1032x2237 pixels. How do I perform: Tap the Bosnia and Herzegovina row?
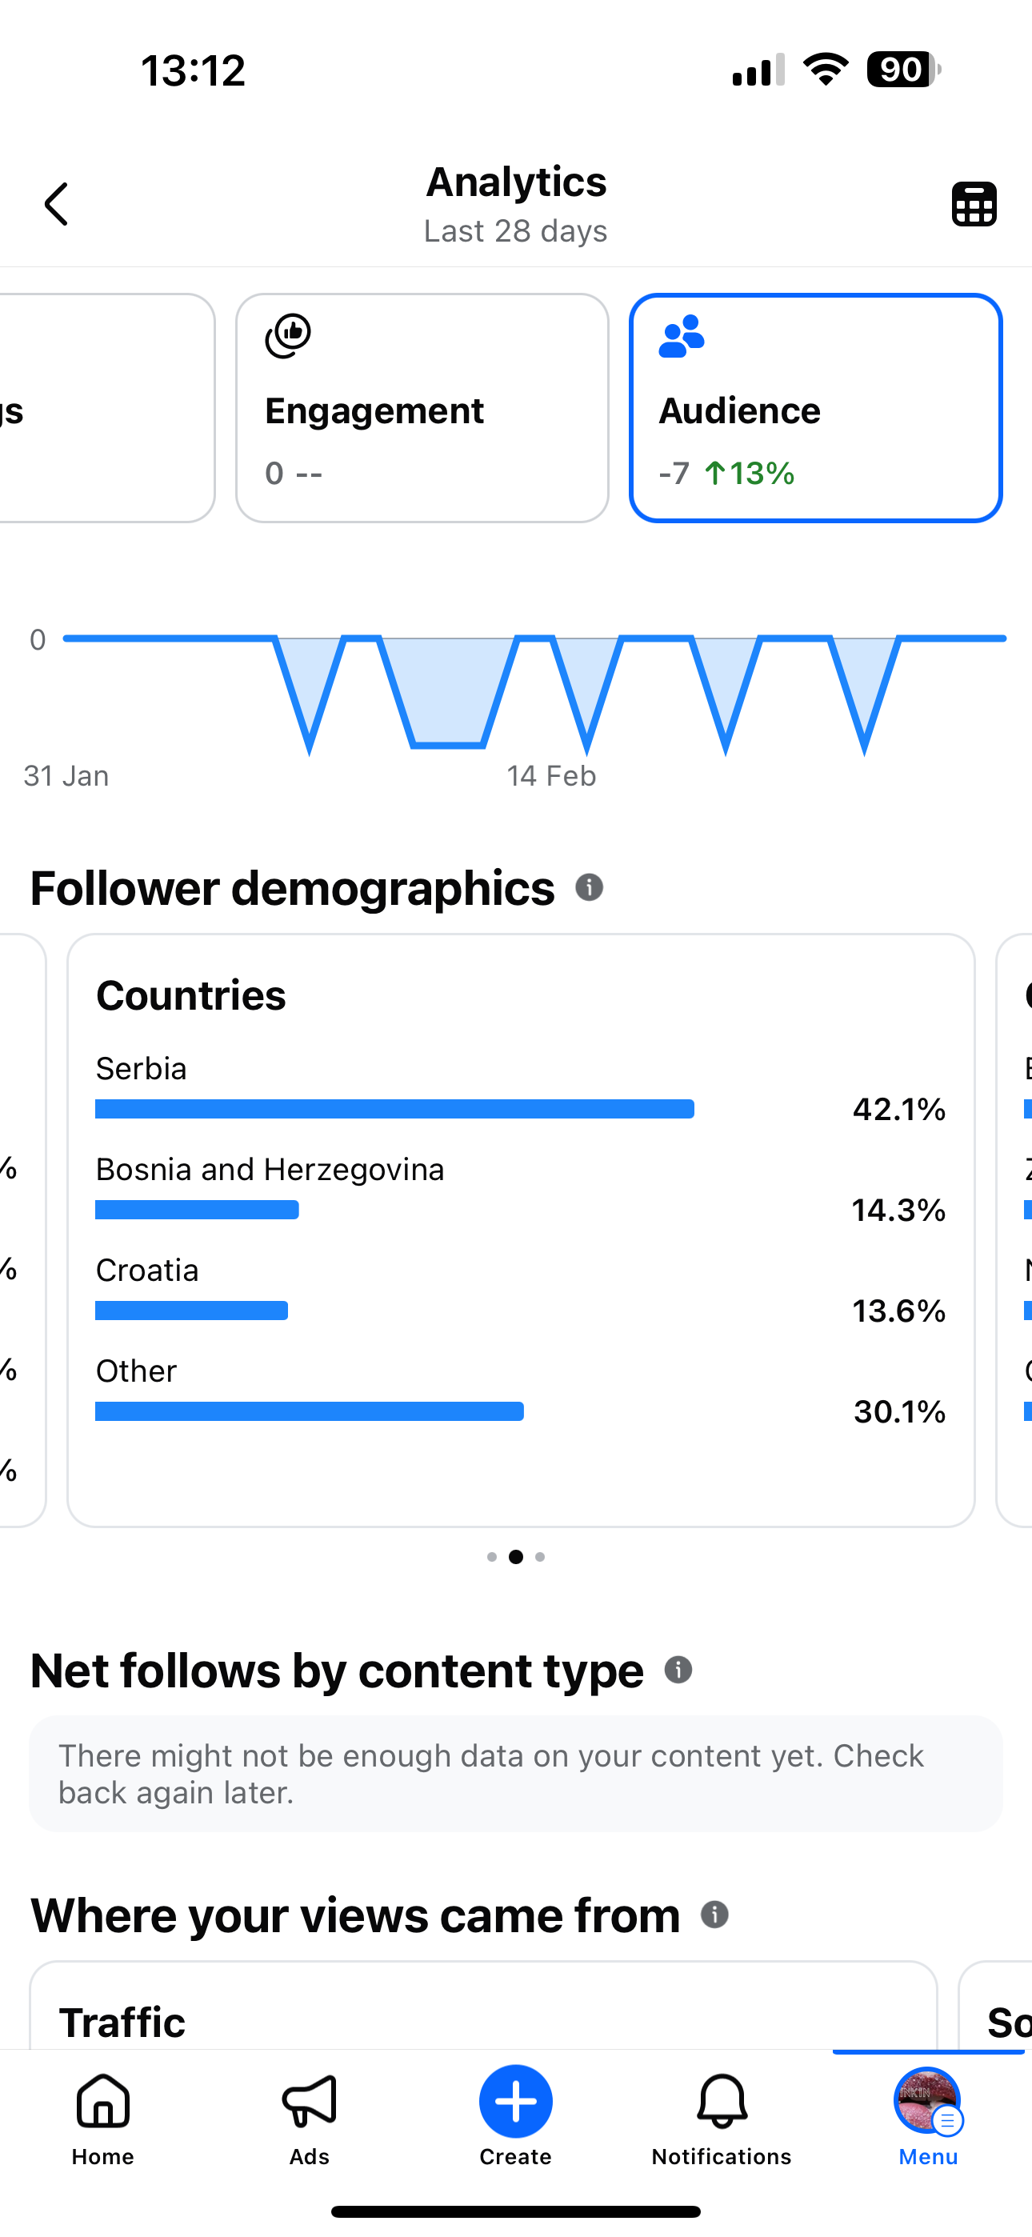520,1188
